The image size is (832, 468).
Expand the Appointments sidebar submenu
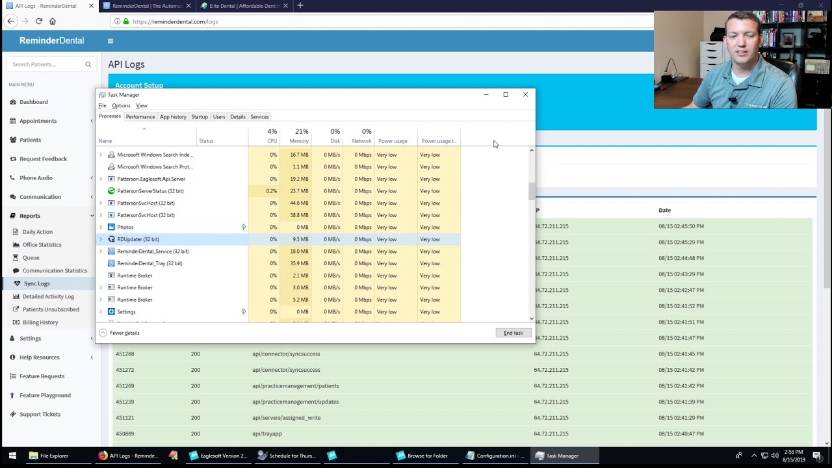pos(92,121)
